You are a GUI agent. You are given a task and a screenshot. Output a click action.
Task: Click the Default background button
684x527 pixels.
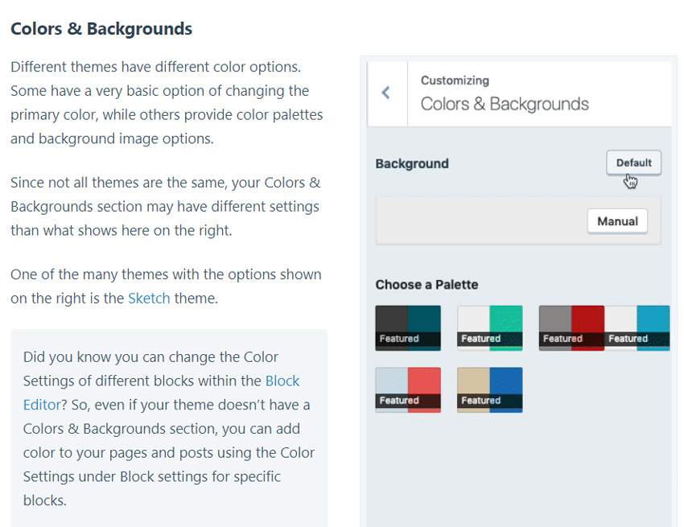(x=633, y=163)
